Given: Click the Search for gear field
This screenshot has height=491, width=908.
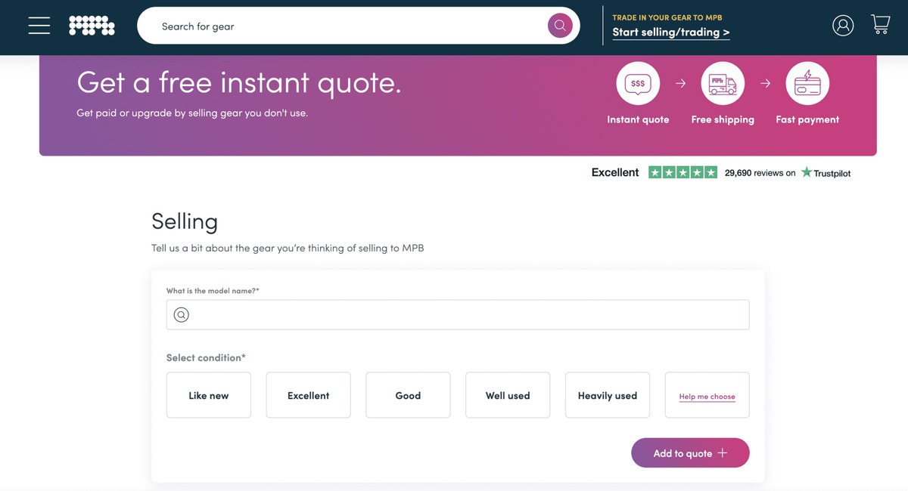Looking at the screenshot, I should 340,26.
